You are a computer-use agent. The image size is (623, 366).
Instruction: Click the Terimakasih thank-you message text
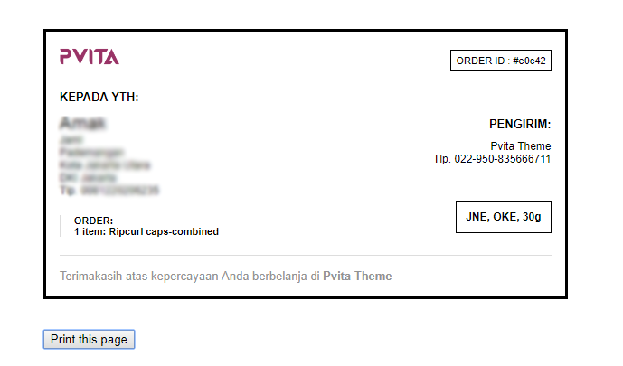pos(190,276)
